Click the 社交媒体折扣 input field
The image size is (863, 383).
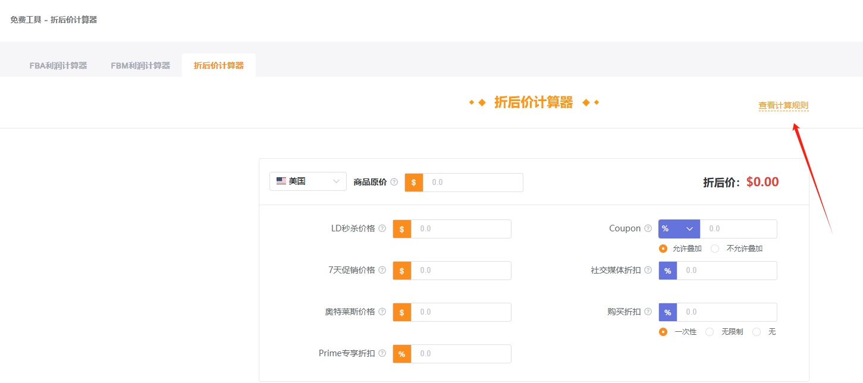727,271
